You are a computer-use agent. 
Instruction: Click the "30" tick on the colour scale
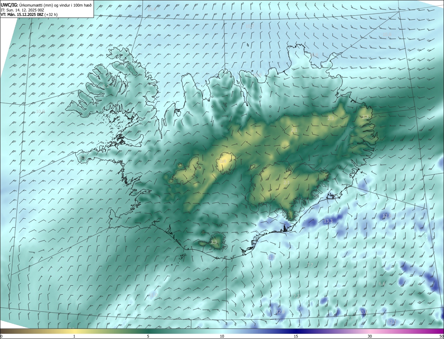(x=370, y=336)
